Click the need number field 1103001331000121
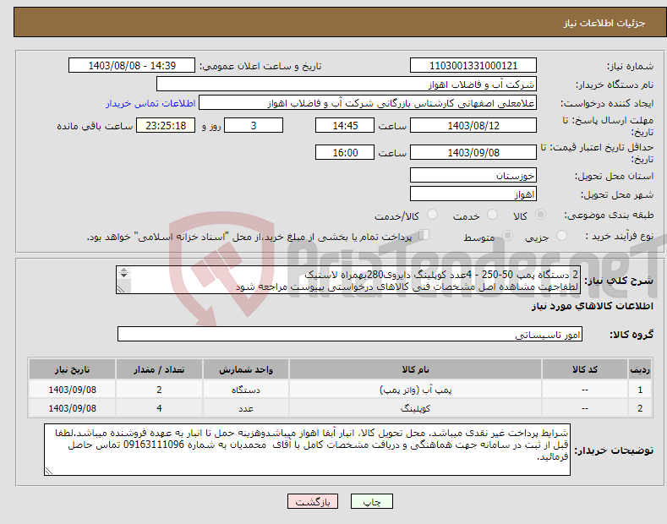This screenshot has width=667, height=524. coord(473,66)
